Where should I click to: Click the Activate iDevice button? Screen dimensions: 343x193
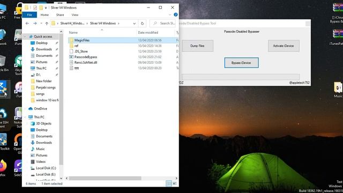[x=284, y=46]
